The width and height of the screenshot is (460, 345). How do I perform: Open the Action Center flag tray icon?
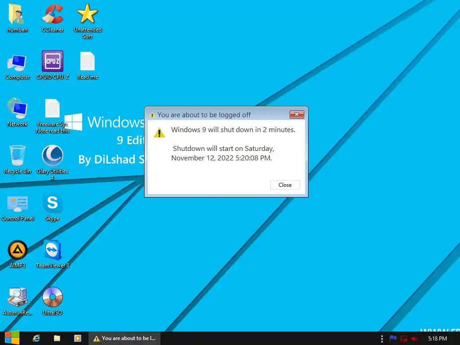[x=393, y=339]
